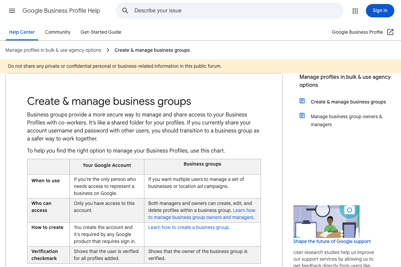Click article icon next to Manage business group owners
Screen dimensions: 401x267
tap(302, 115)
